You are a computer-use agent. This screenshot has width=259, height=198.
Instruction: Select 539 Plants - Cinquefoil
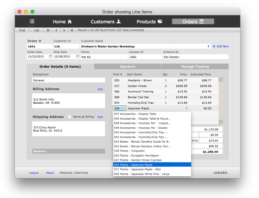click(152, 151)
